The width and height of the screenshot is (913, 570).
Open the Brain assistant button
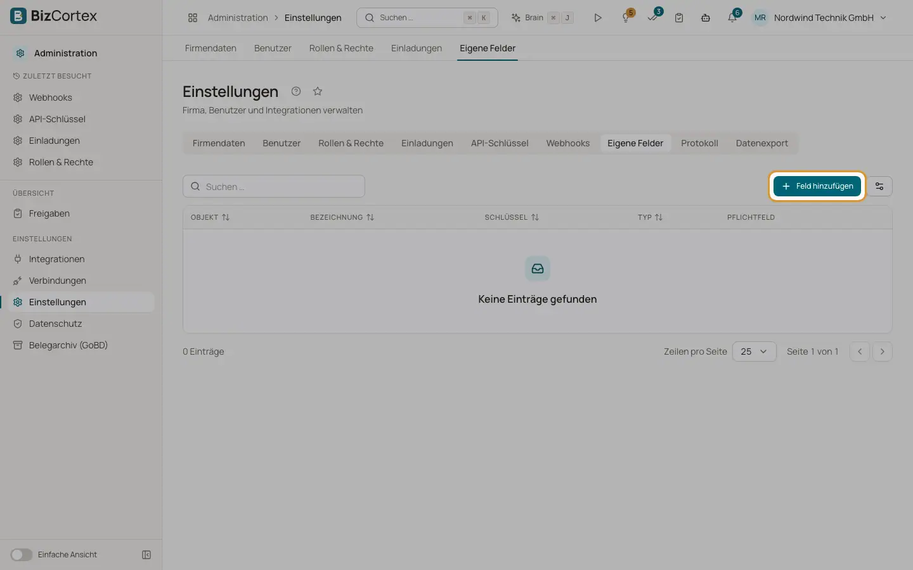click(x=542, y=18)
